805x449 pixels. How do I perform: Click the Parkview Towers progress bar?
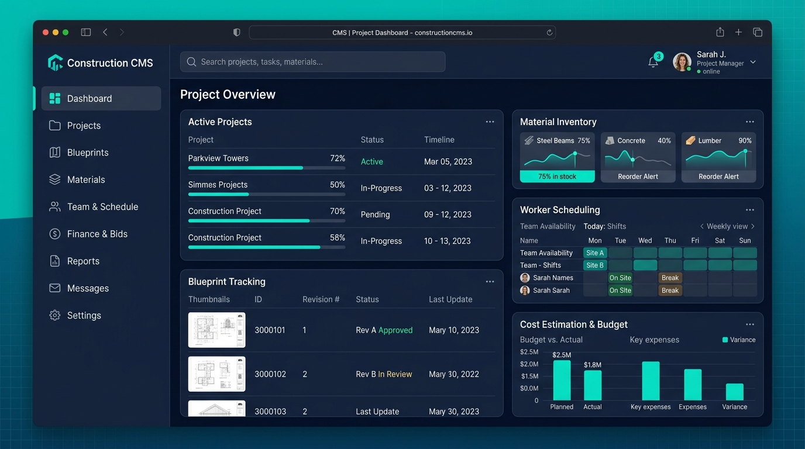tap(267, 168)
